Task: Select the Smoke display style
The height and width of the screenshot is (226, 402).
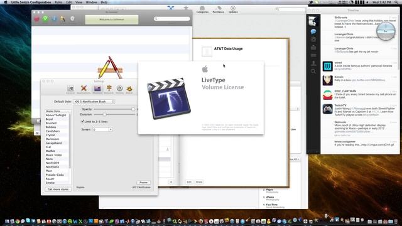Action: (50, 183)
